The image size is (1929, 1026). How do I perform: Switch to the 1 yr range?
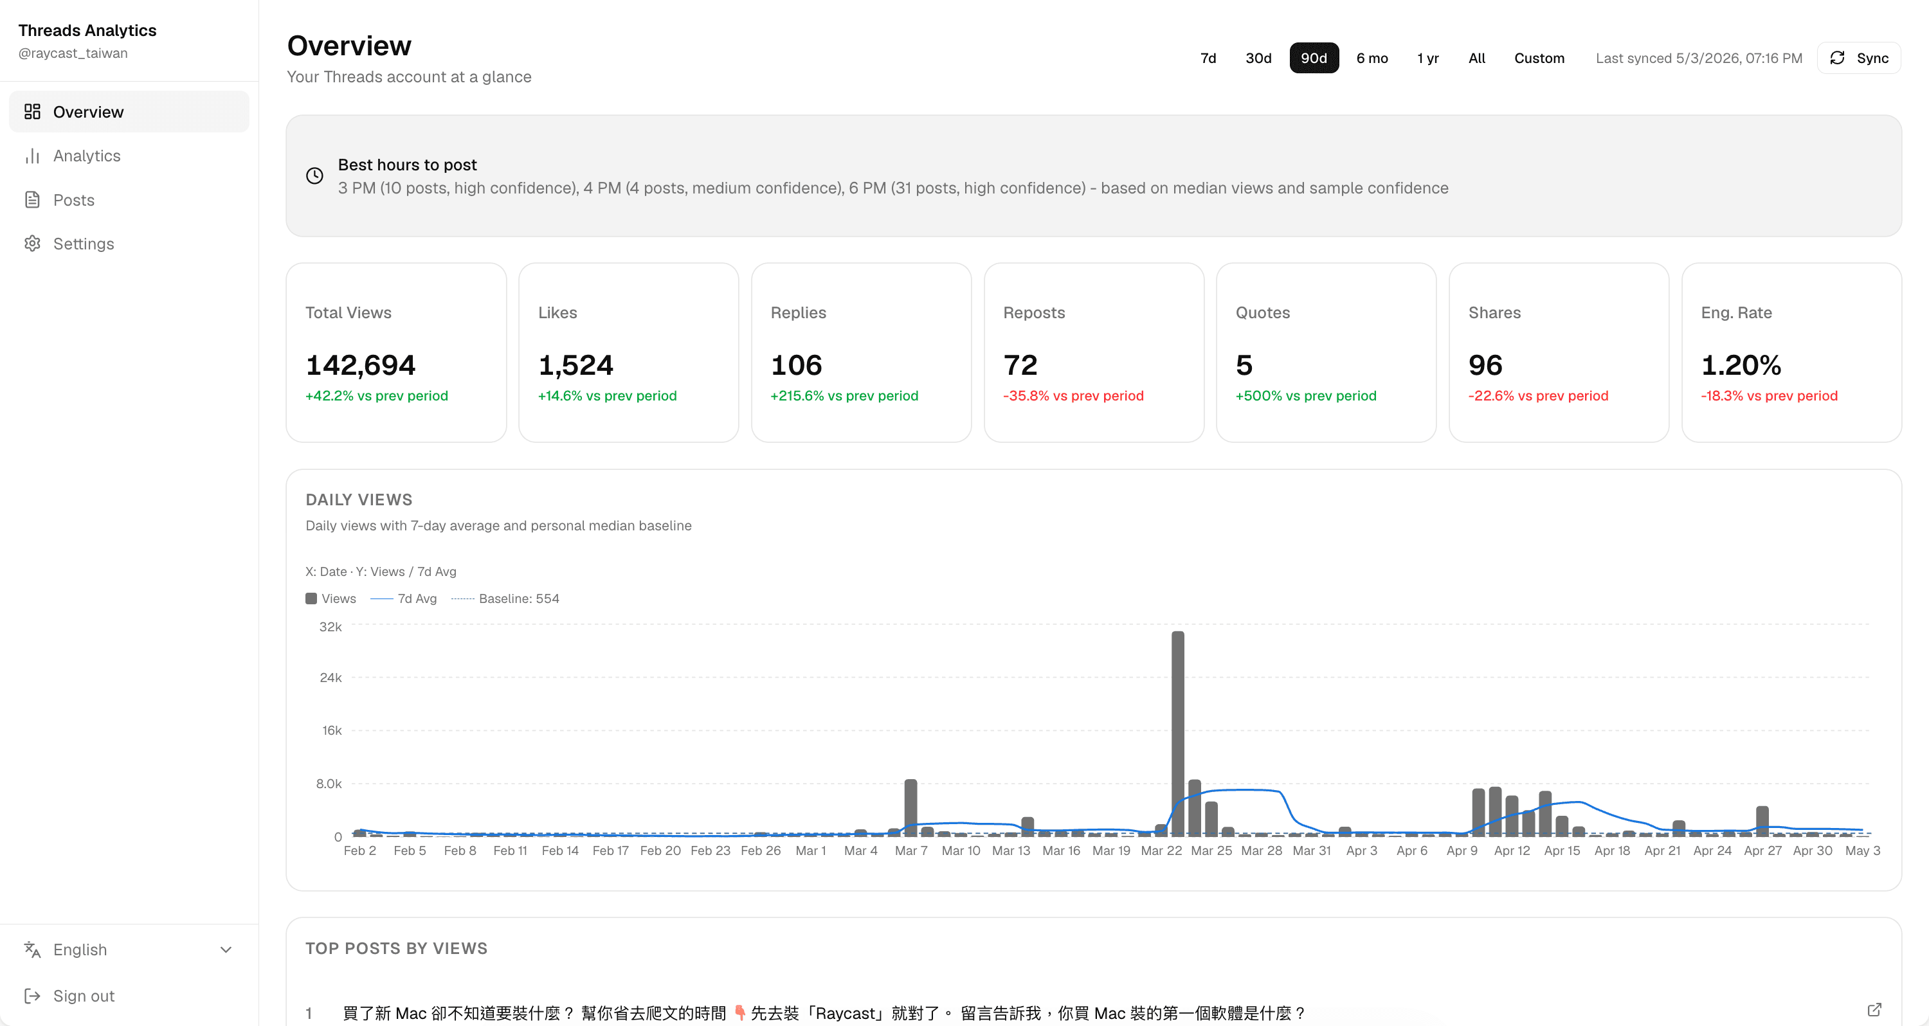1427,58
